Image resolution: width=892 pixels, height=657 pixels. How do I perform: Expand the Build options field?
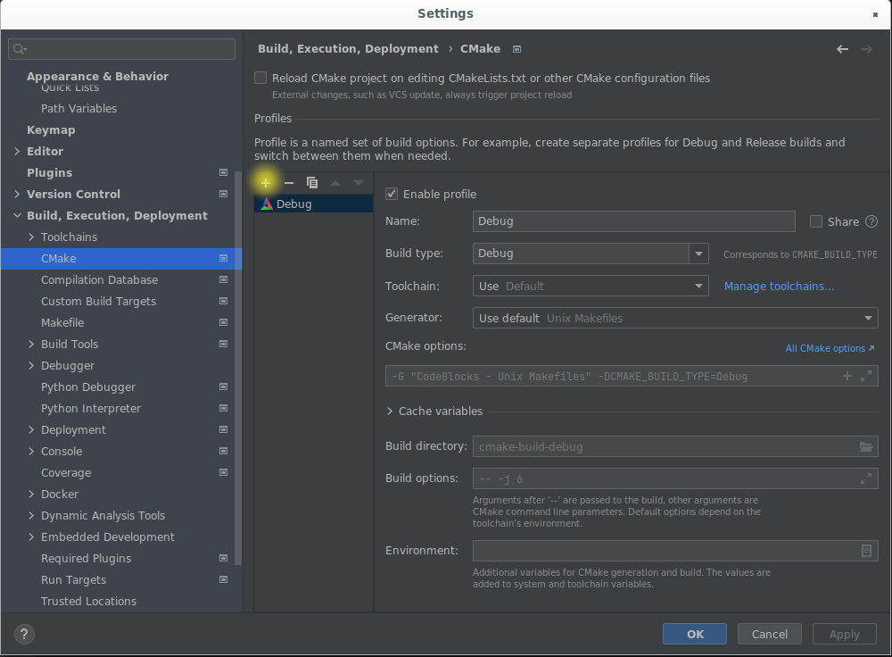866,478
